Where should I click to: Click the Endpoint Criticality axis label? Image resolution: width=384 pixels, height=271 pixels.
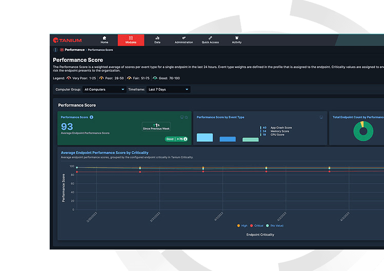click(260, 235)
